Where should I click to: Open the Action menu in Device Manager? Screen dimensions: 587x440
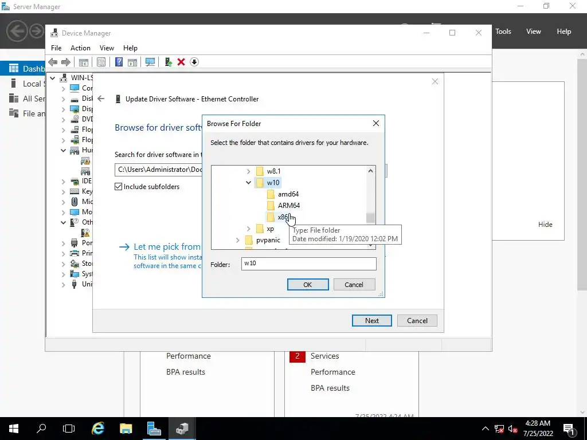pyautogui.click(x=80, y=48)
